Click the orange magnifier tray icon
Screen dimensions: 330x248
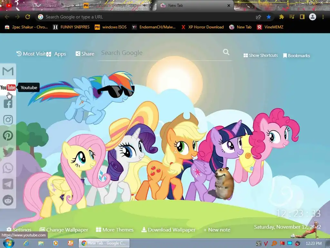[x=274, y=243]
